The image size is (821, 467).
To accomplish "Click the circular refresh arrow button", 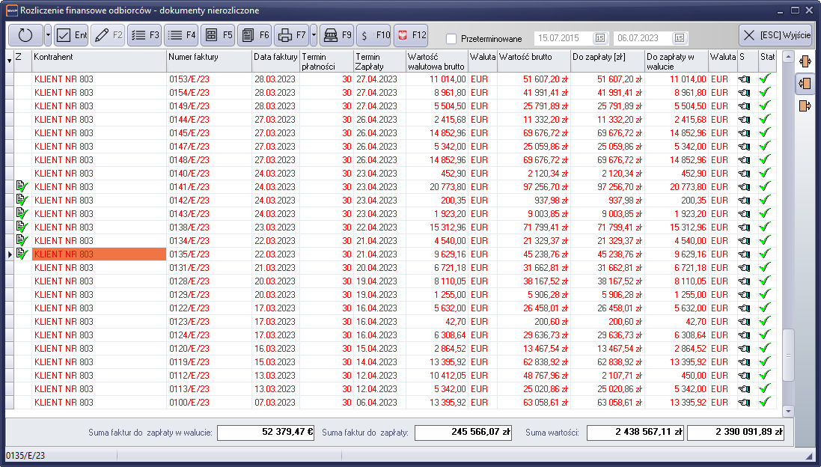I will click(25, 35).
